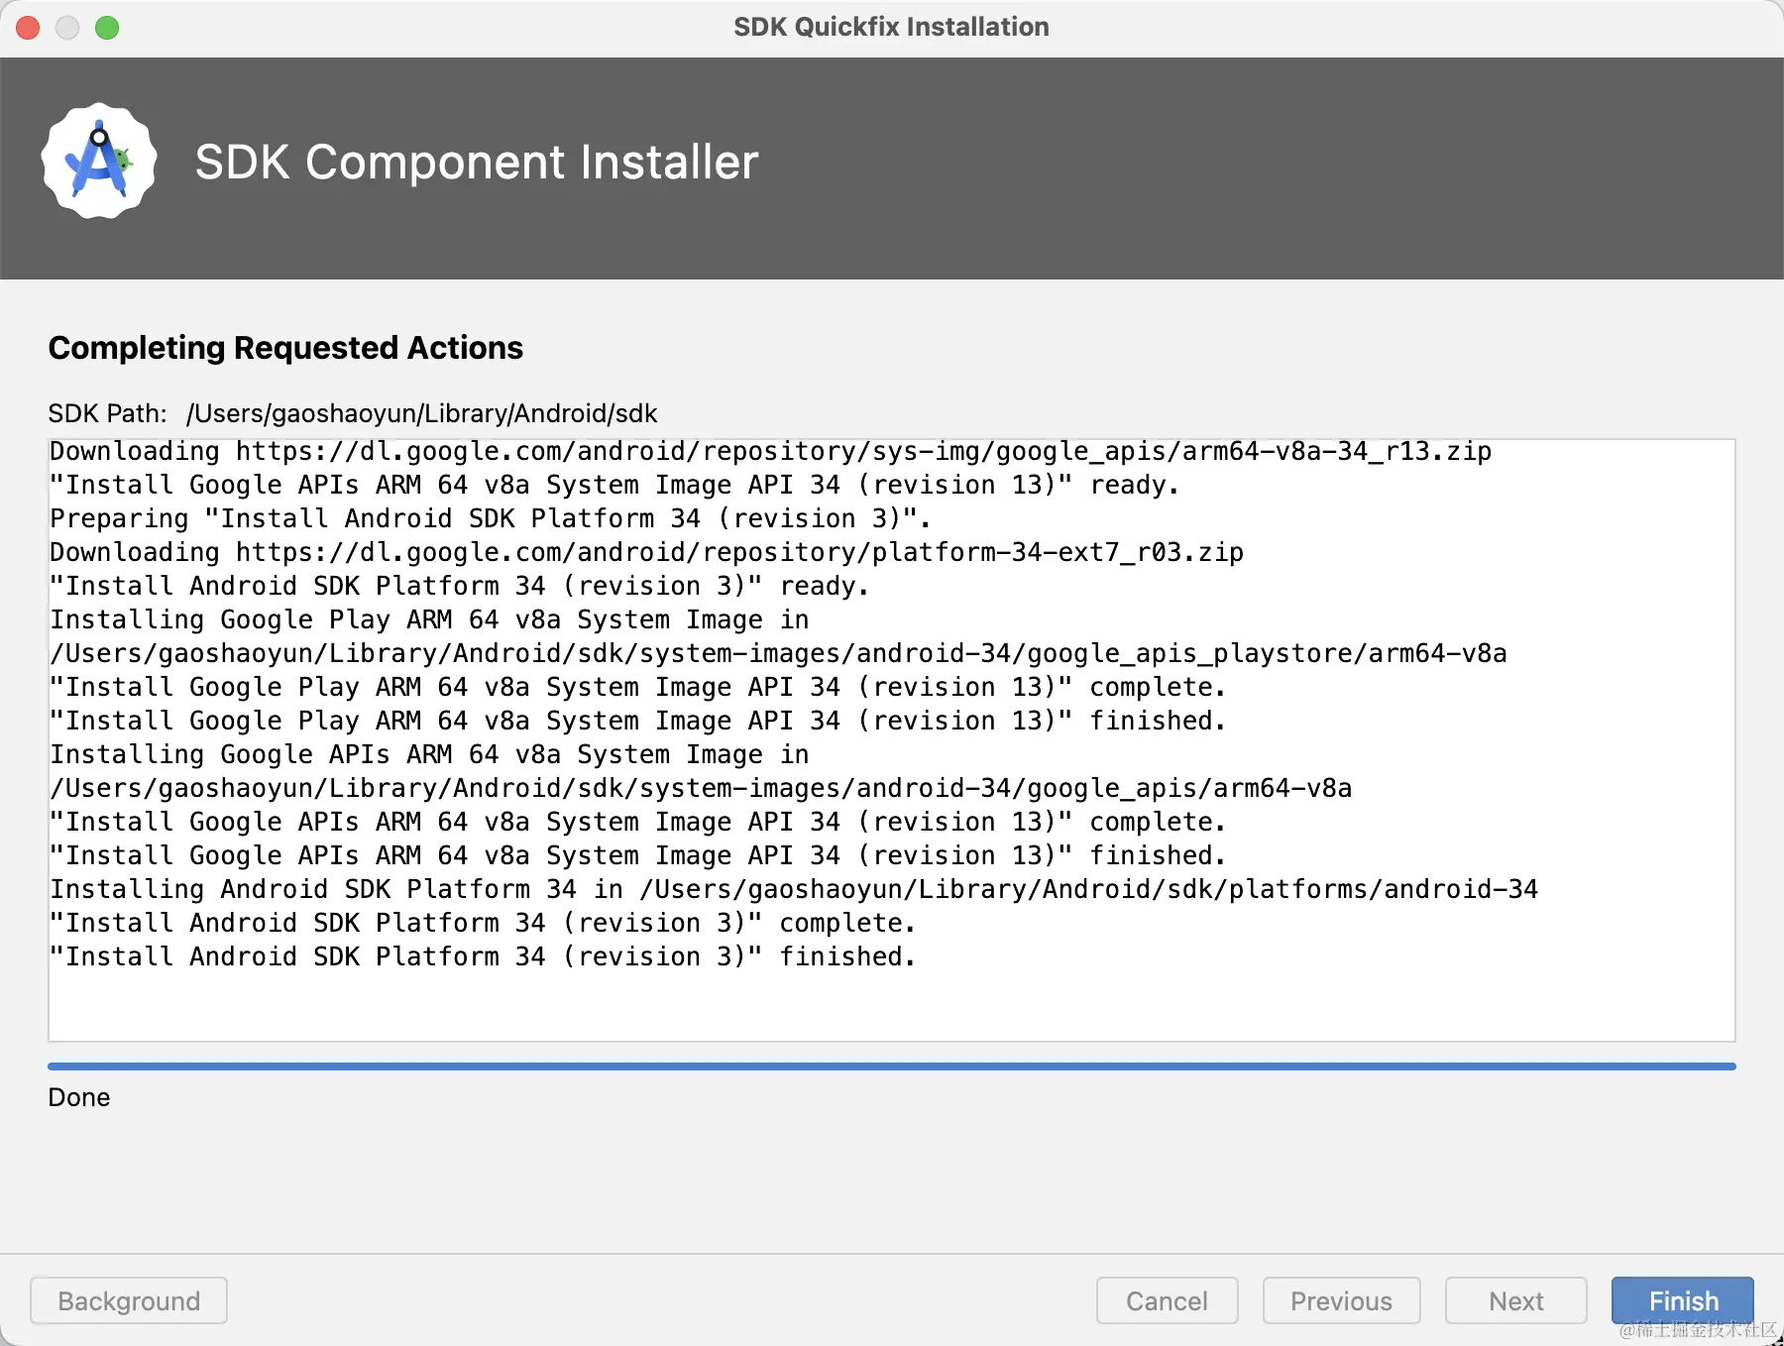Click Android SDK Platform 34 'complete.' line
Viewport: 1784px width, 1346px height.
[483, 923]
